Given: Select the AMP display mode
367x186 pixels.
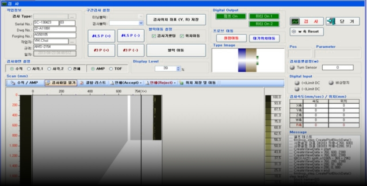Looking at the screenshot, I should 93,69.
